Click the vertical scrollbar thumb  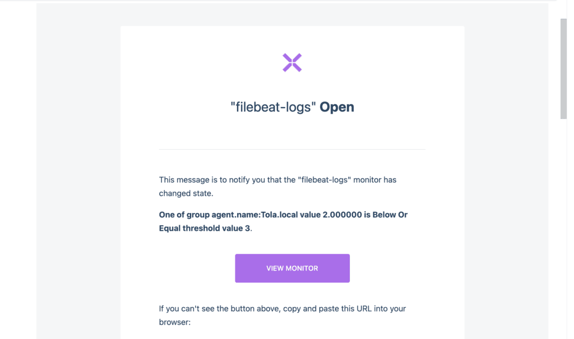coord(563,69)
